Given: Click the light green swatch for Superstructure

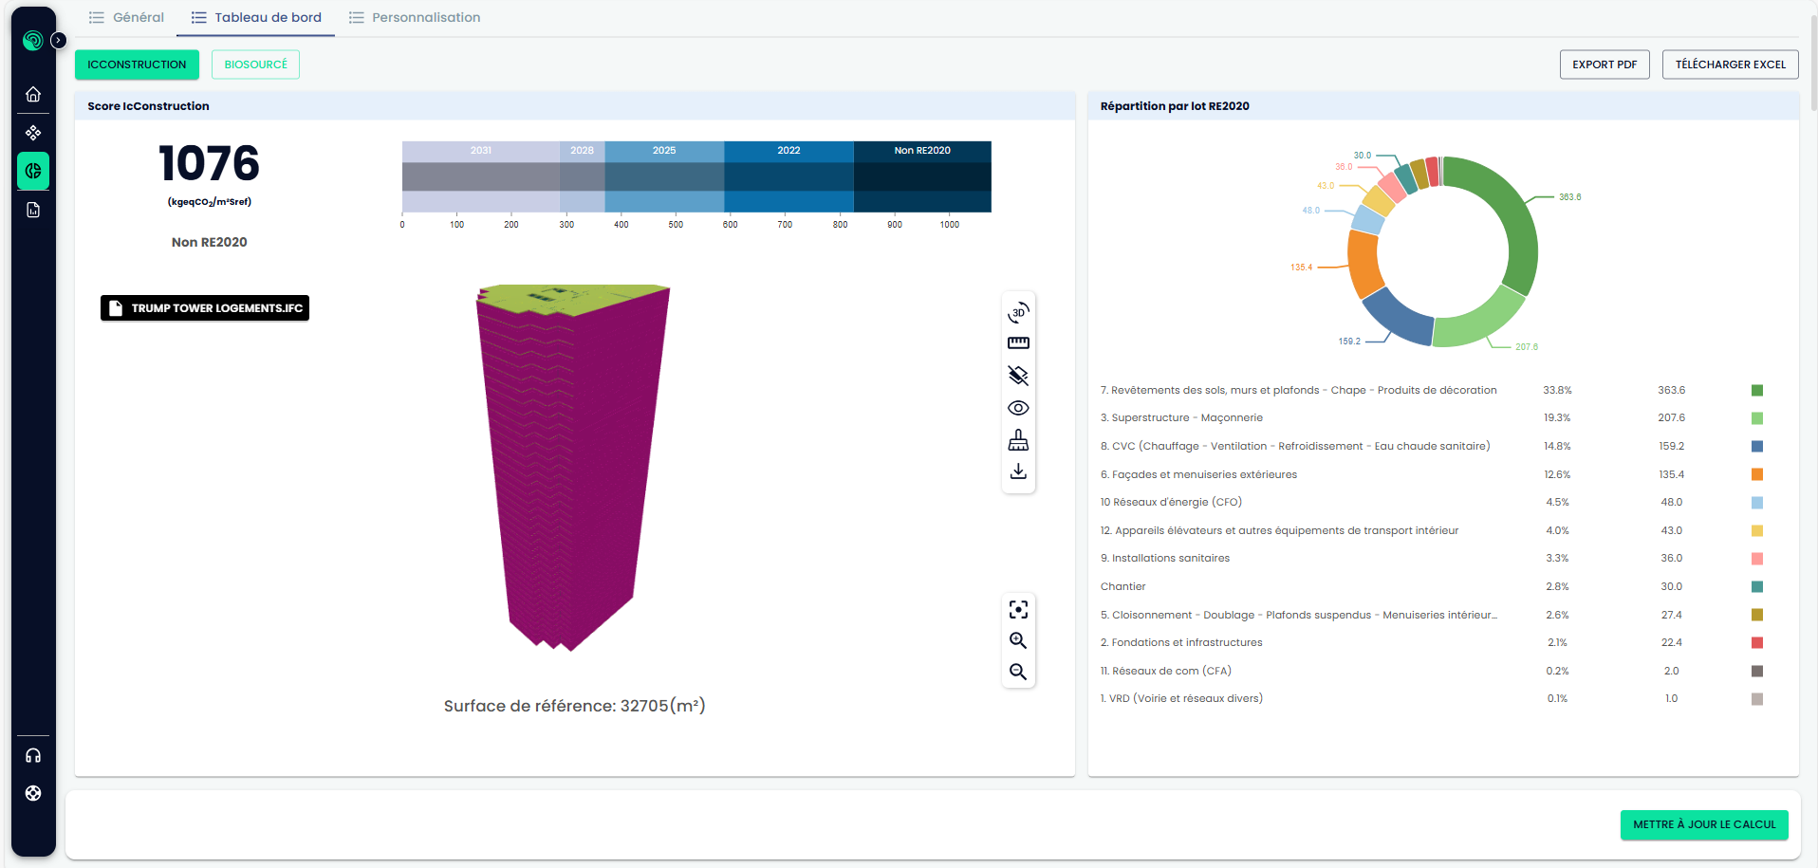Looking at the screenshot, I should [1757, 418].
